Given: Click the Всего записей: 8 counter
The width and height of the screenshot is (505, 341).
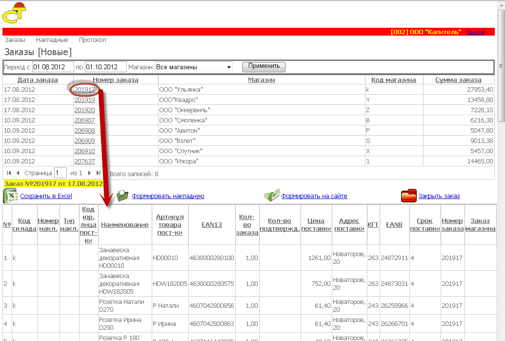Looking at the screenshot, I should click(134, 174).
